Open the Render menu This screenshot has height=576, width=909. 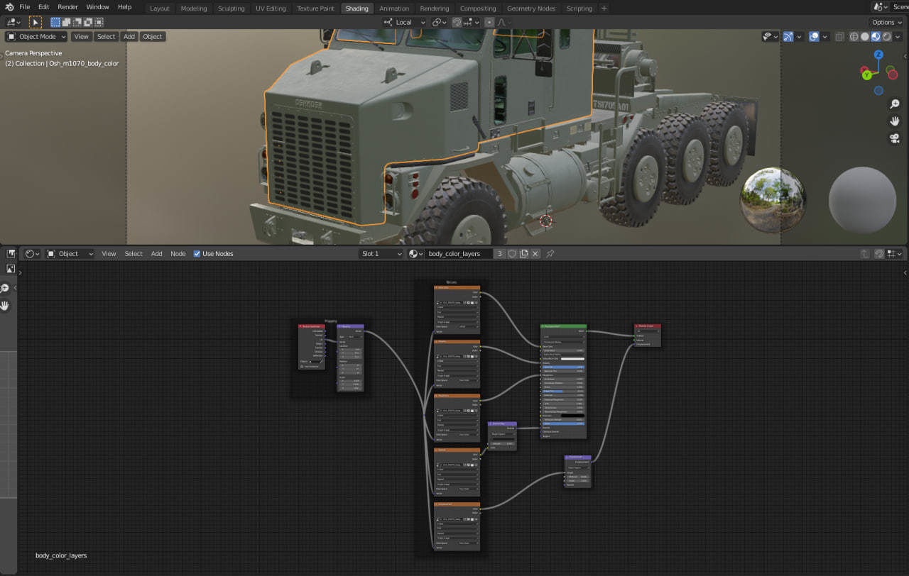[68, 6]
